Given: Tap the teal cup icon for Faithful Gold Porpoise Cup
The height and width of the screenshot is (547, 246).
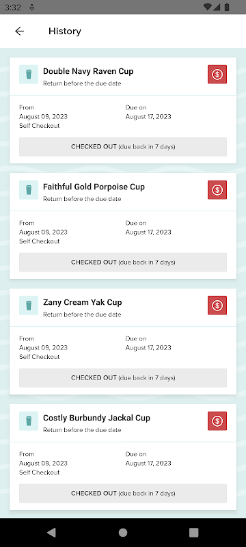Looking at the screenshot, I should pos(29,190).
